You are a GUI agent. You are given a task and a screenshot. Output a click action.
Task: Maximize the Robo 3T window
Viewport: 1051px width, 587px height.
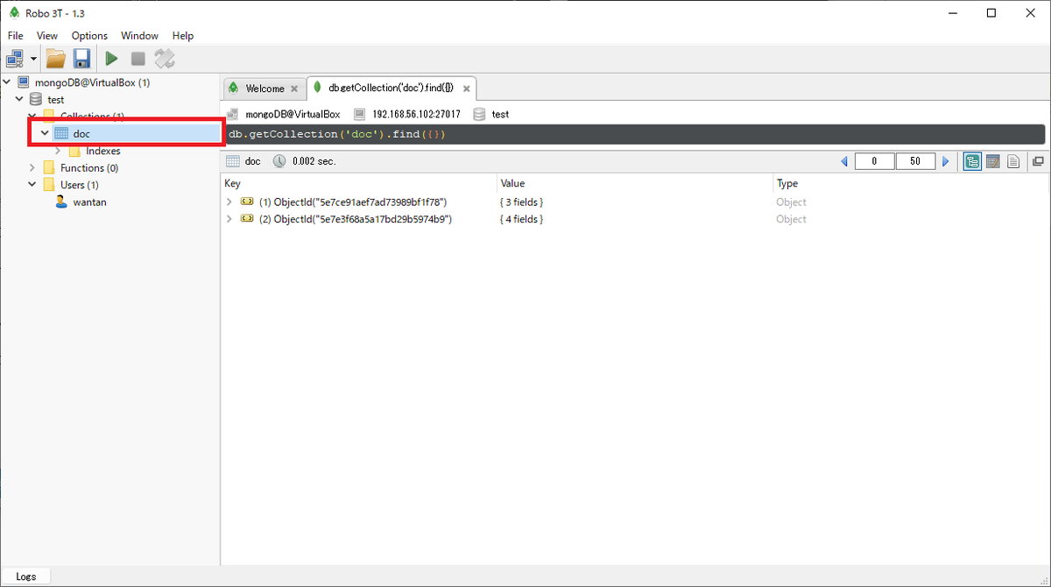[x=991, y=12]
